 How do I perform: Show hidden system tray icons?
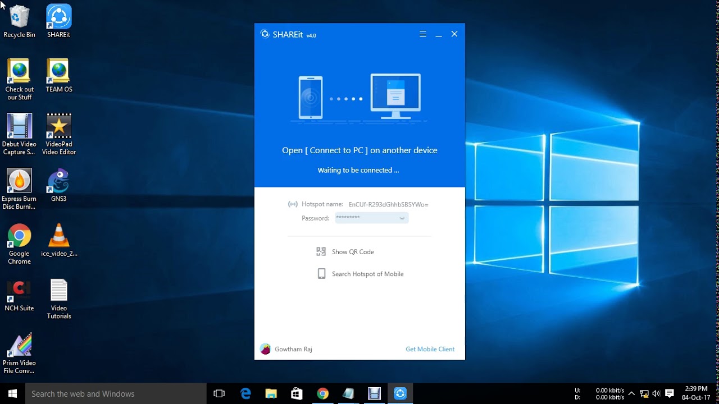tap(631, 394)
